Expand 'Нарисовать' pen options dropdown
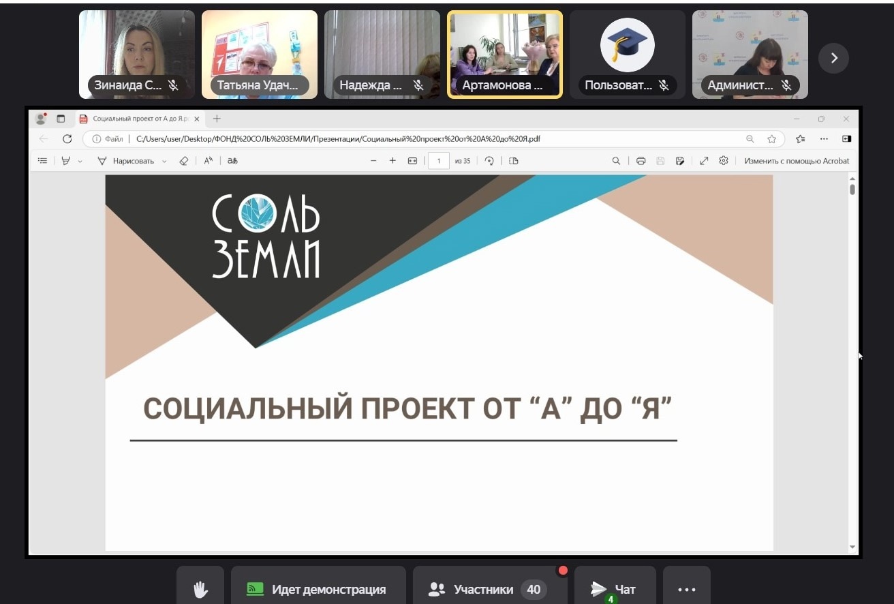This screenshot has height=604, width=894. pyautogui.click(x=164, y=162)
